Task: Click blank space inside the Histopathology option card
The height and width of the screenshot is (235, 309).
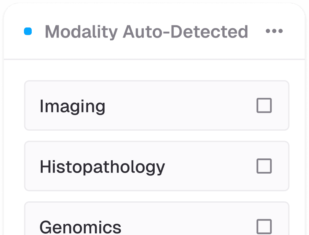Action: (210, 166)
